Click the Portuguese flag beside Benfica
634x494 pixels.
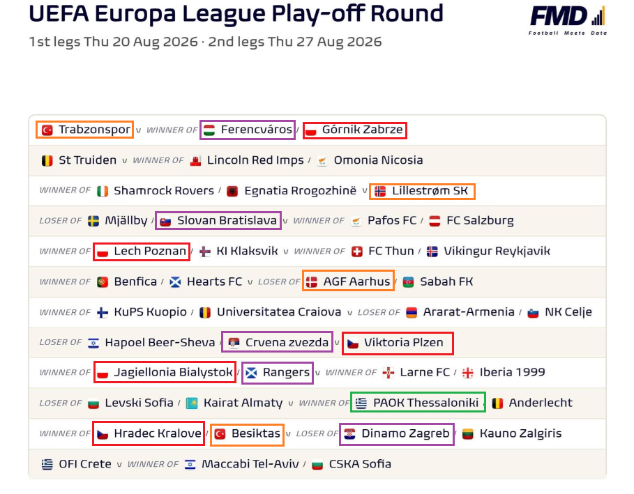pyautogui.click(x=103, y=282)
